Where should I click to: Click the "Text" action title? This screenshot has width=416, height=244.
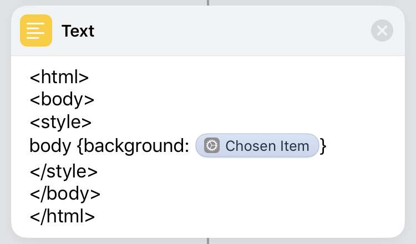tap(78, 31)
